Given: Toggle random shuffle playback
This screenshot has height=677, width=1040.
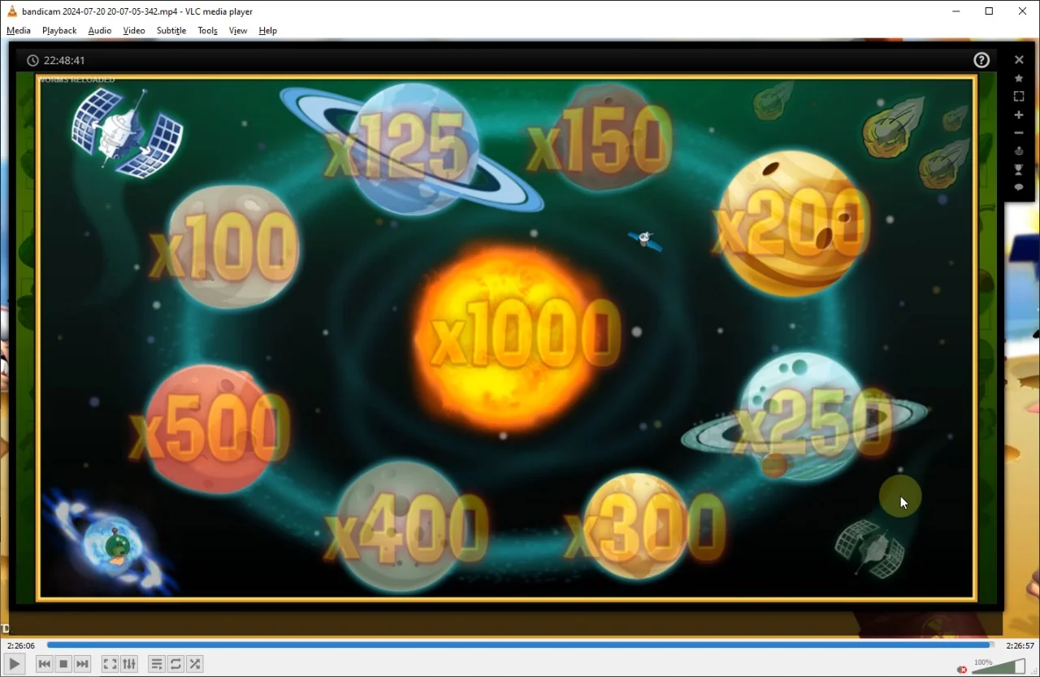Looking at the screenshot, I should click(195, 664).
